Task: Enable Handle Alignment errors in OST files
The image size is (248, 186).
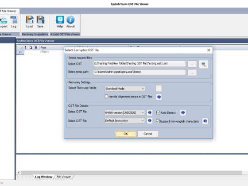Action: [106, 97]
